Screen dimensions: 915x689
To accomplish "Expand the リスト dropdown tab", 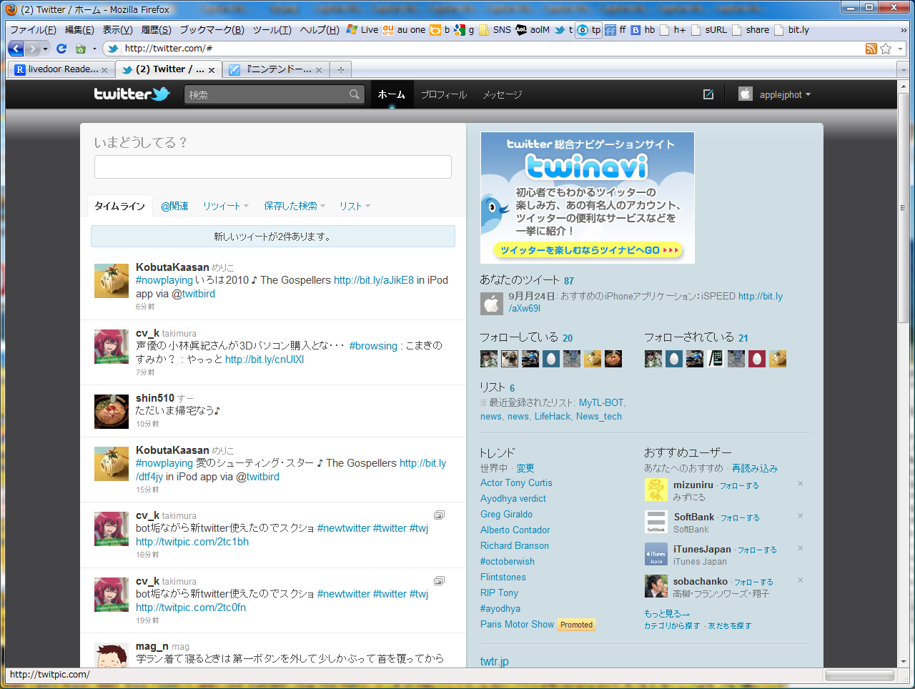I will 355,206.
